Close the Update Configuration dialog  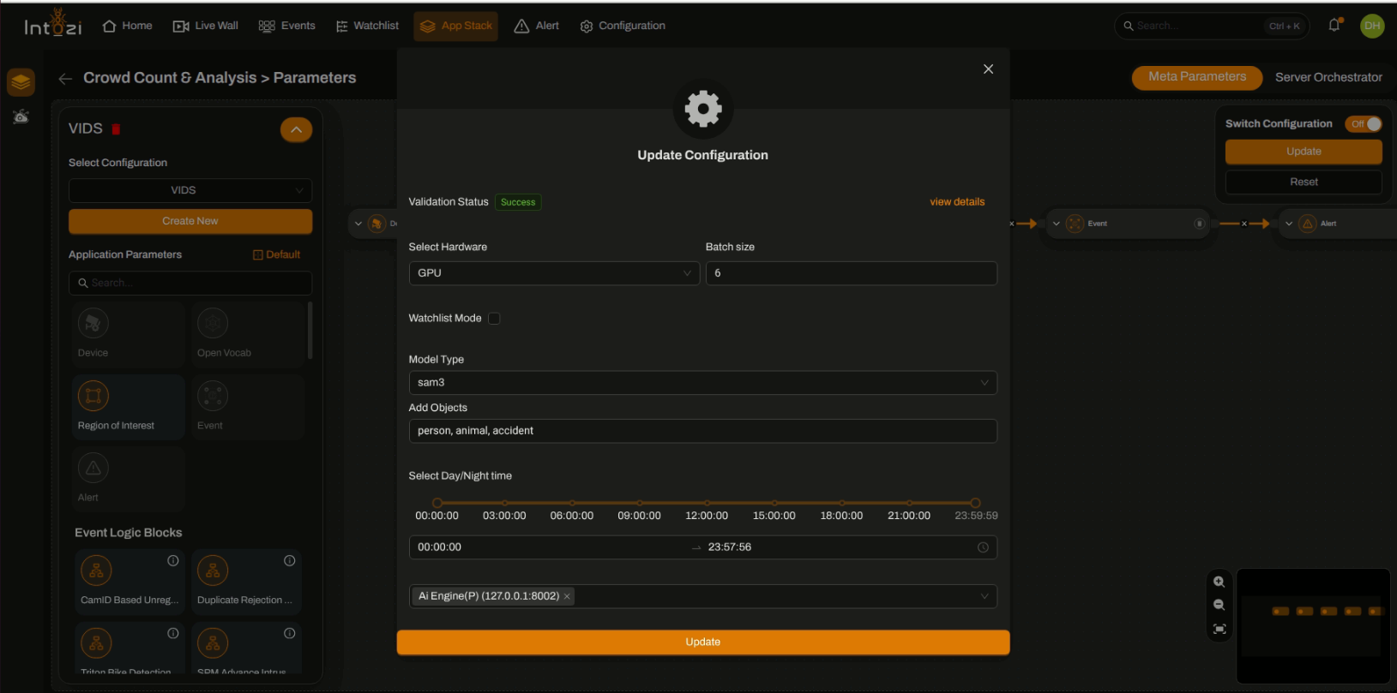tap(988, 69)
